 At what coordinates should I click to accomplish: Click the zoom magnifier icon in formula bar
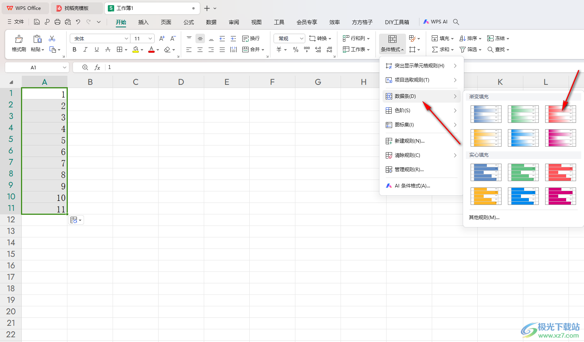click(x=85, y=67)
